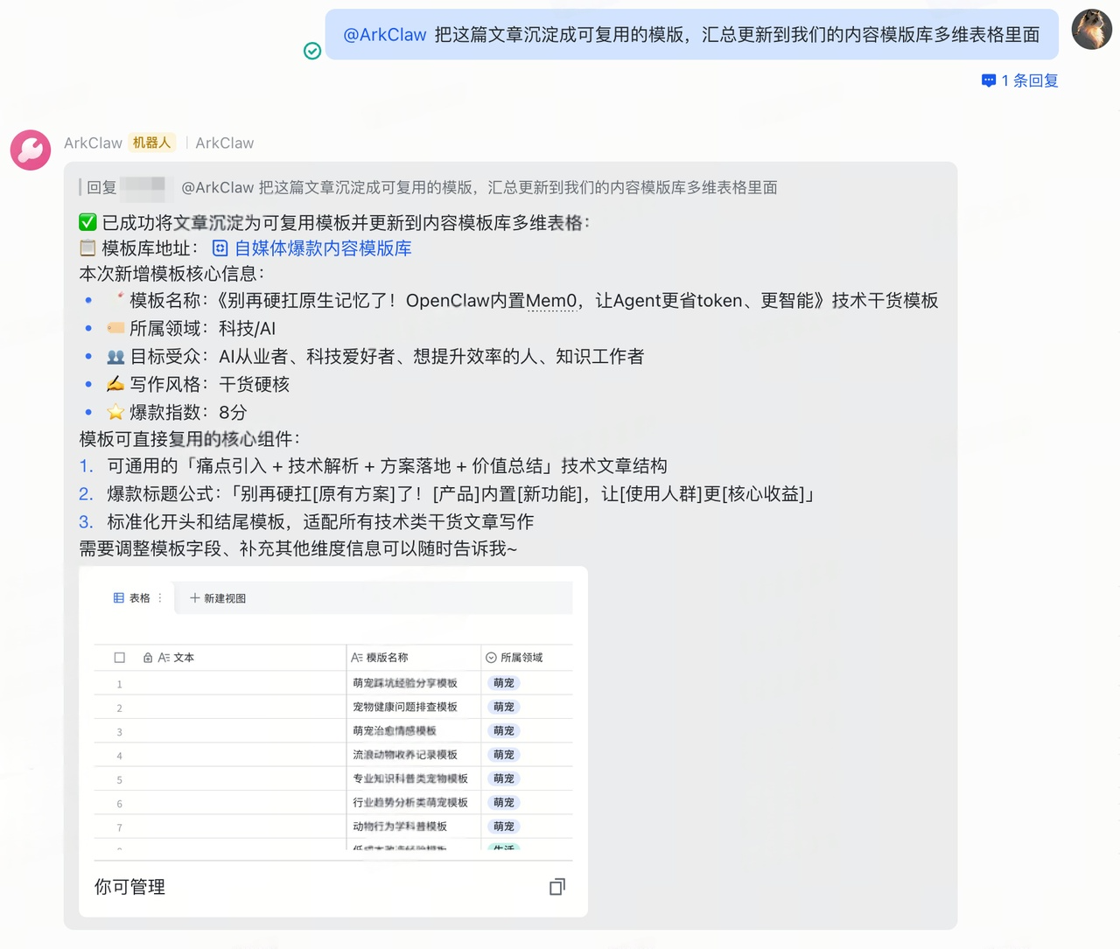Click the green check mark beside the sent message
The height and width of the screenshot is (949, 1120).
click(312, 52)
